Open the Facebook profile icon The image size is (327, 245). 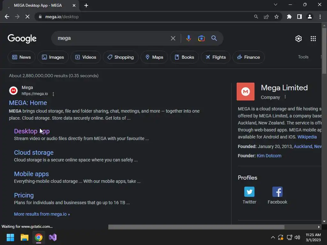point(278,192)
